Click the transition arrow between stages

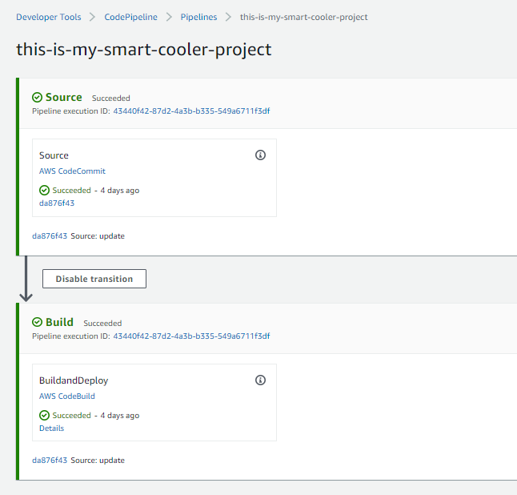[26, 279]
